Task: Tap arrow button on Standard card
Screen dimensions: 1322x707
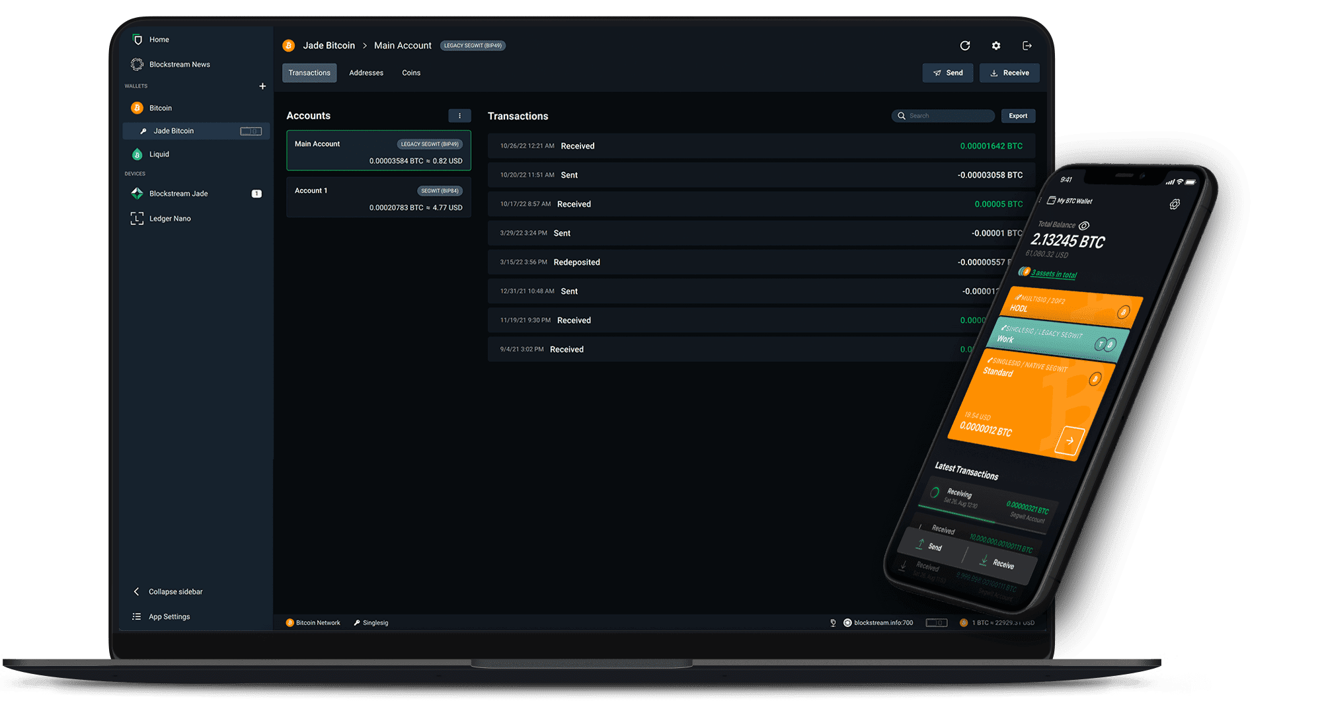Action: (1069, 441)
